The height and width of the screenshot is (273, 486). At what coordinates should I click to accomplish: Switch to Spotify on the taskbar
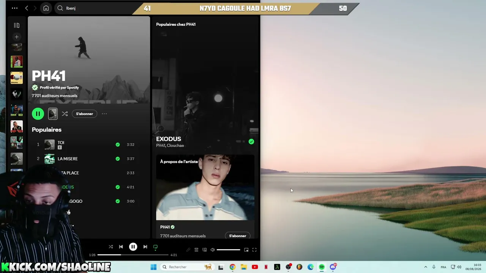click(x=322, y=267)
